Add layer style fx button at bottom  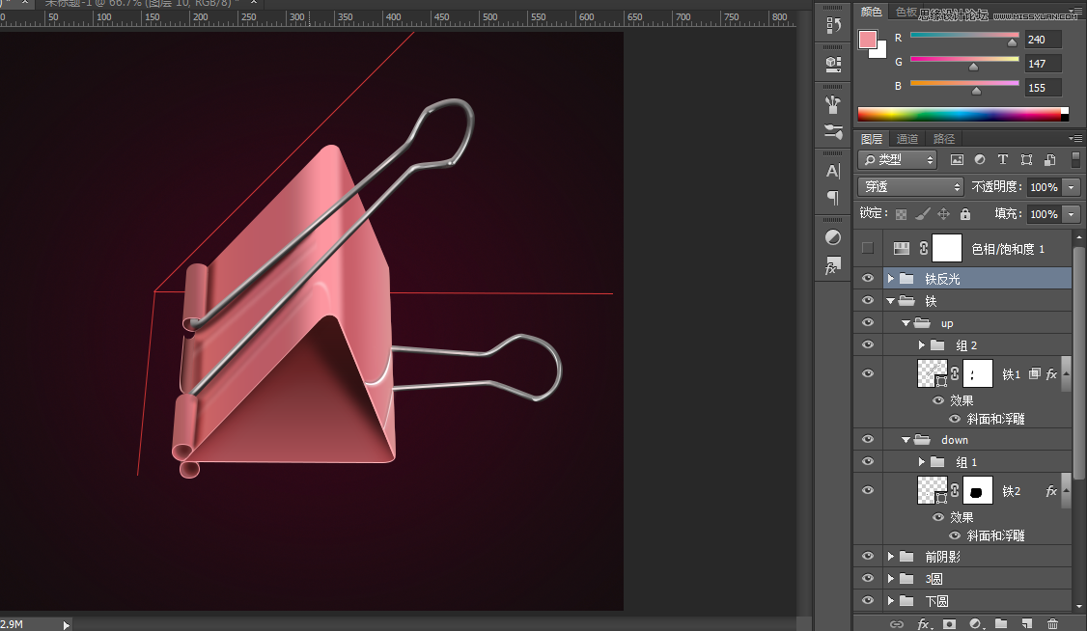924,624
